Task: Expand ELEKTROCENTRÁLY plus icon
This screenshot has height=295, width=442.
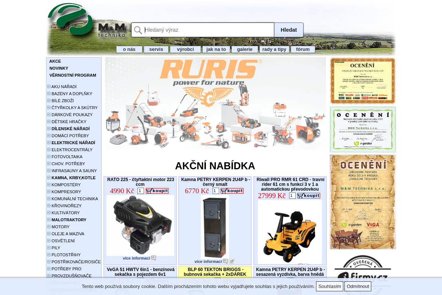Action: point(49,150)
